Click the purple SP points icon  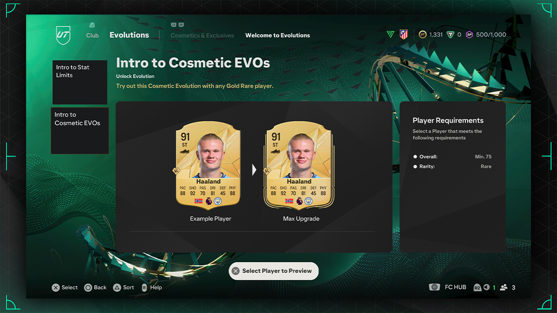point(469,35)
